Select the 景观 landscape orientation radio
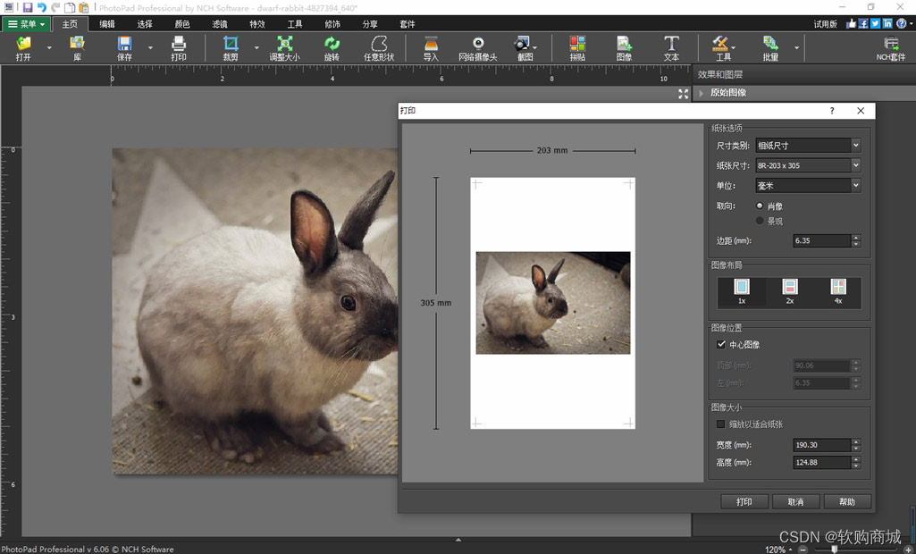Image resolution: width=916 pixels, height=554 pixels. [761, 221]
